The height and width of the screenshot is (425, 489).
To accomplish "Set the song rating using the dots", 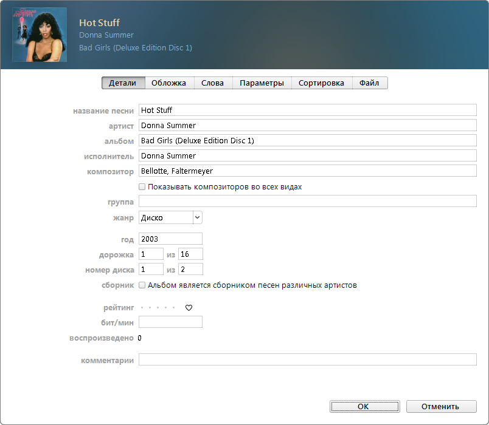I will 158,308.
